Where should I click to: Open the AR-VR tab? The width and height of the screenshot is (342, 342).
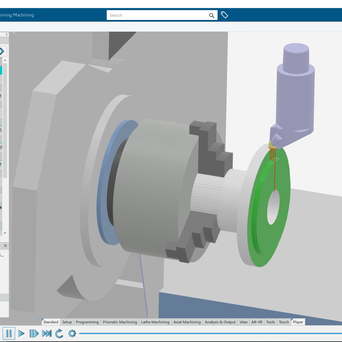256,322
